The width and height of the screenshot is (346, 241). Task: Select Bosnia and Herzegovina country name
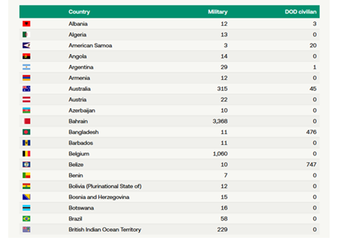click(x=99, y=197)
